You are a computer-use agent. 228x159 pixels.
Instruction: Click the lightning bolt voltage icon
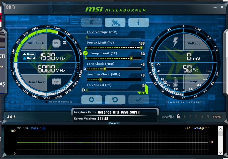coord(175,42)
